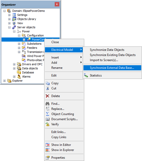Click the Objects Library icon
The width and height of the screenshot is (142, 161).
(x=14, y=19)
